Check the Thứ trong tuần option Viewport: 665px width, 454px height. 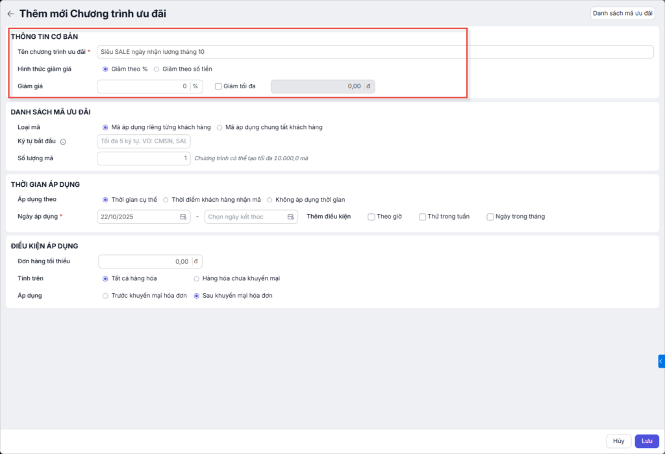[x=422, y=217]
